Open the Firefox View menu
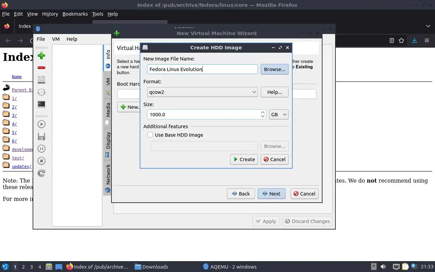 [x=32, y=14]
